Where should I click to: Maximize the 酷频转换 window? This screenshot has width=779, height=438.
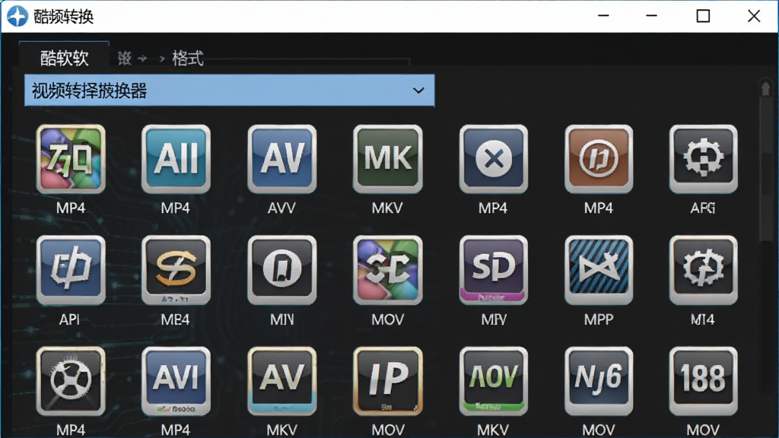point(703,16)
